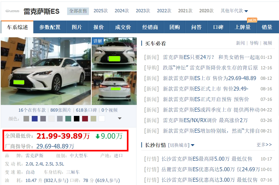Viewport: 279px width, 185px height.
Task: Pick the green color swatch
Action: tap(68, 119)
